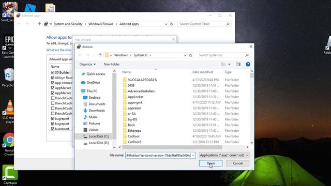This screenshot has width=331, height=186.
Task: Click the search magnifier in Browse dialog
Action: (x=247, y=55)
